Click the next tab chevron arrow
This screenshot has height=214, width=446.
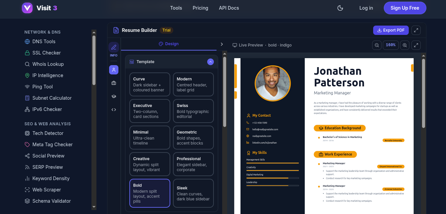[x=222, y=44]
